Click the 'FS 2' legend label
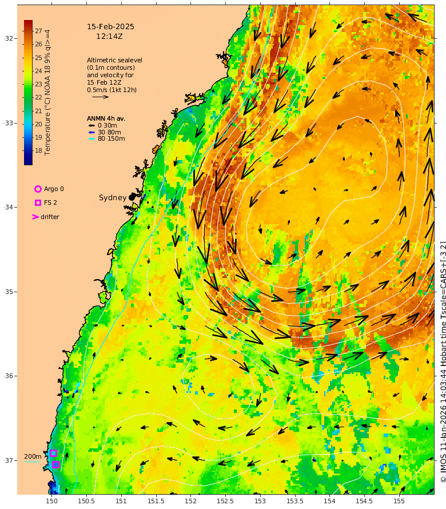 (50, 202)
